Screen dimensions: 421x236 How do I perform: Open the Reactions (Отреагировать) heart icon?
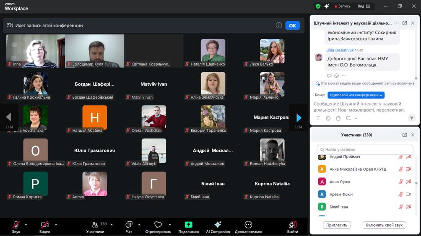coord(158,225)
